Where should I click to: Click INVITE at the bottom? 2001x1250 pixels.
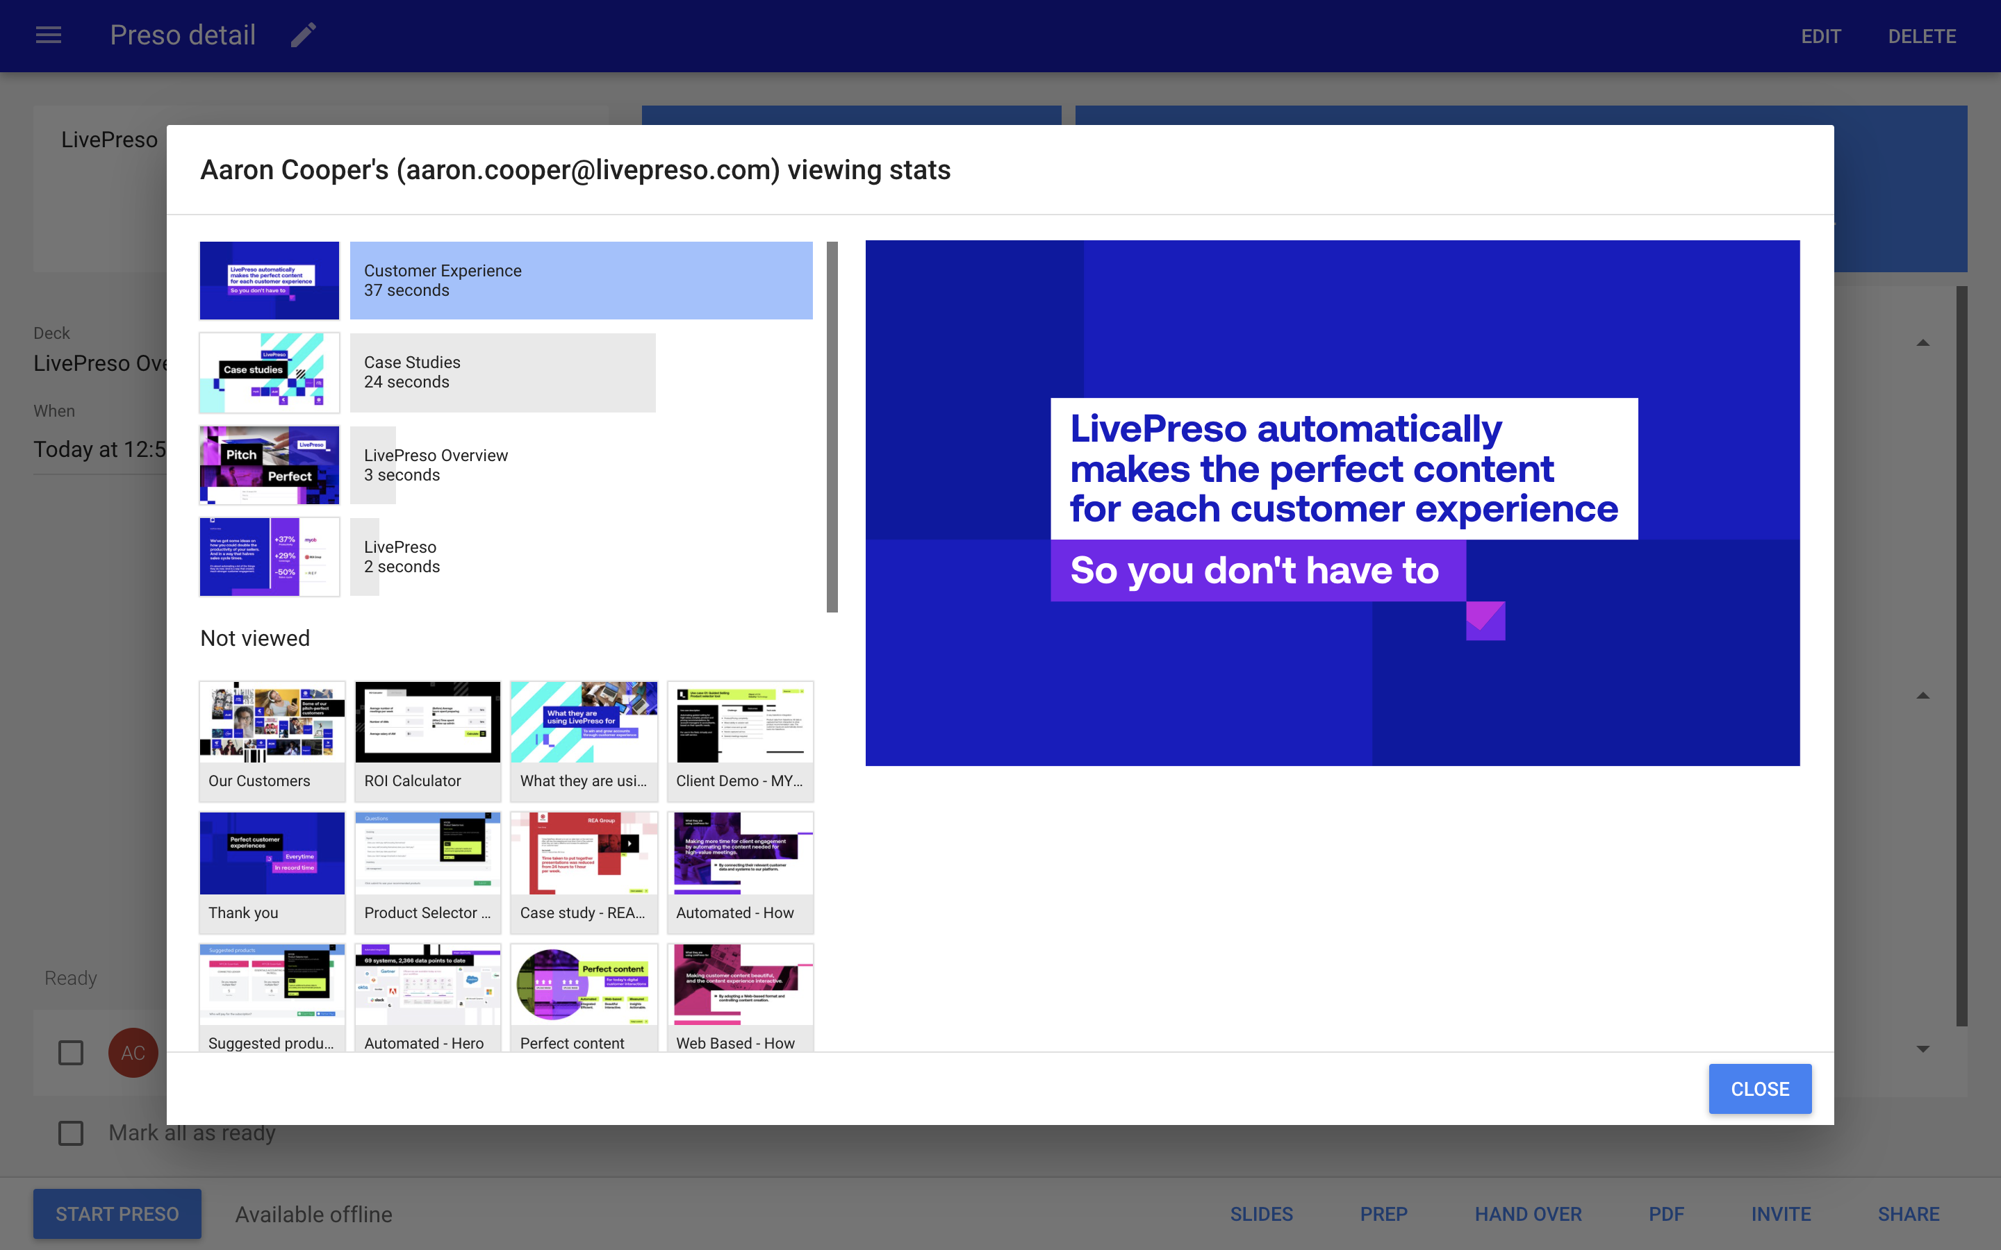click(1781, 1212)
